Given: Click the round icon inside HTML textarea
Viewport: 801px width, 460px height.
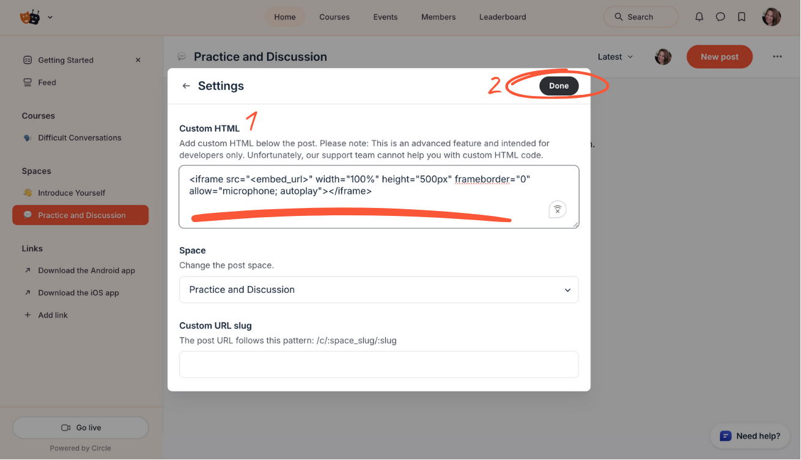Looking at the screenshot, I should 557,209.
